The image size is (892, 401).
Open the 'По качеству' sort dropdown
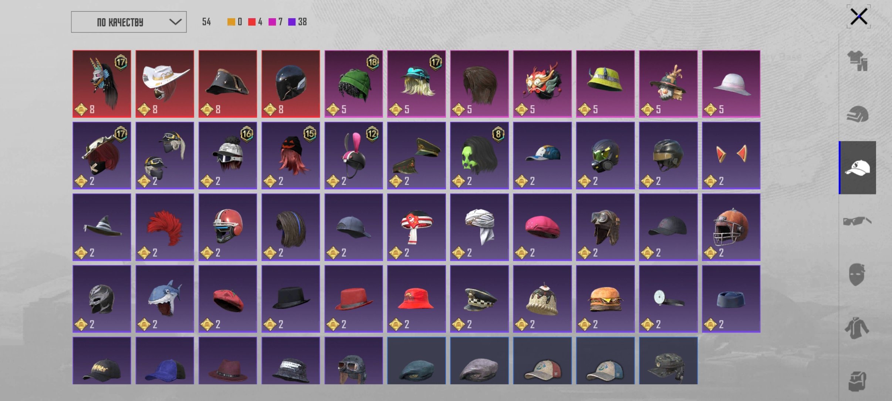click(x=129, y=22)
